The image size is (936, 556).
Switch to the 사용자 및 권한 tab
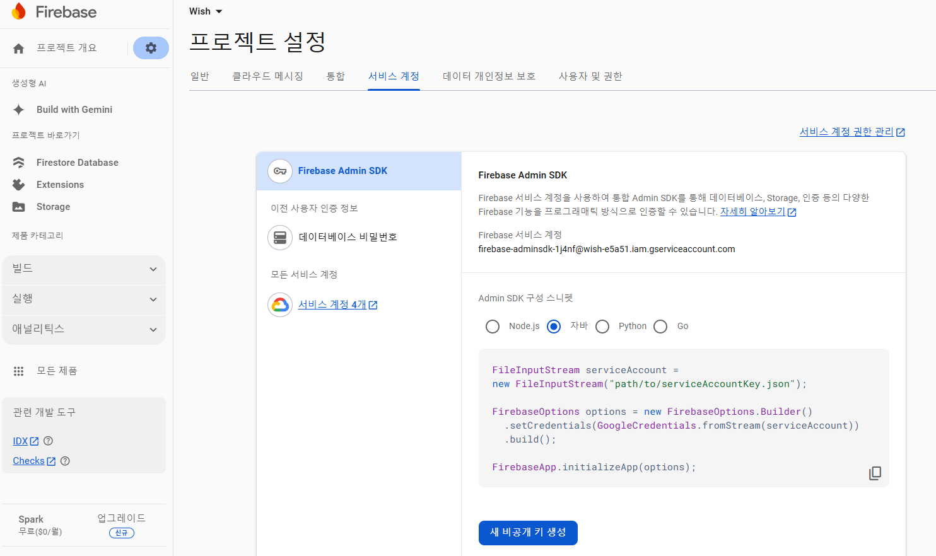click(590, 76)
